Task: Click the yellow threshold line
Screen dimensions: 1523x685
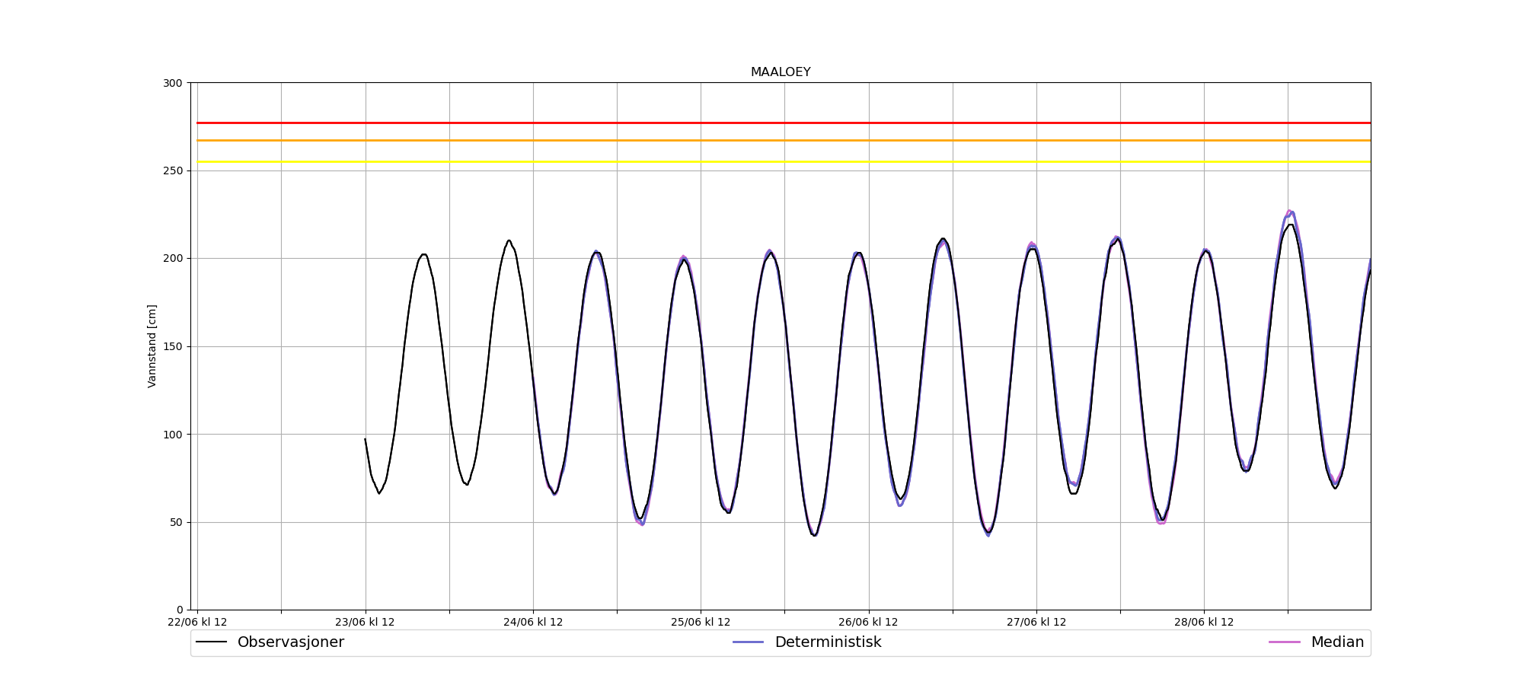Action: [x=784, y=161]
